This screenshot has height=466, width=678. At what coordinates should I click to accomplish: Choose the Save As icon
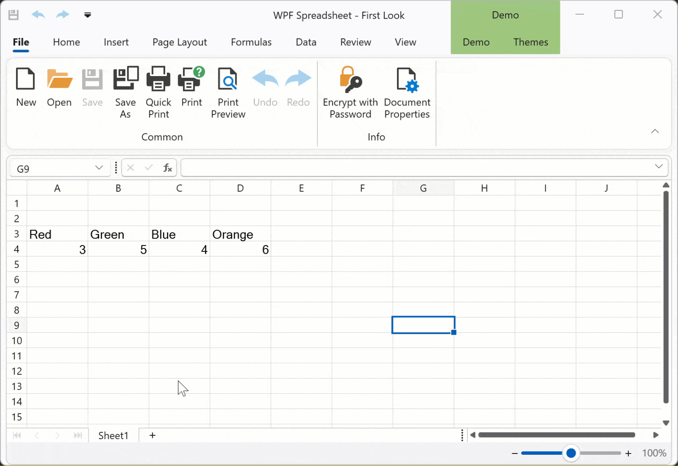(125, 78)
